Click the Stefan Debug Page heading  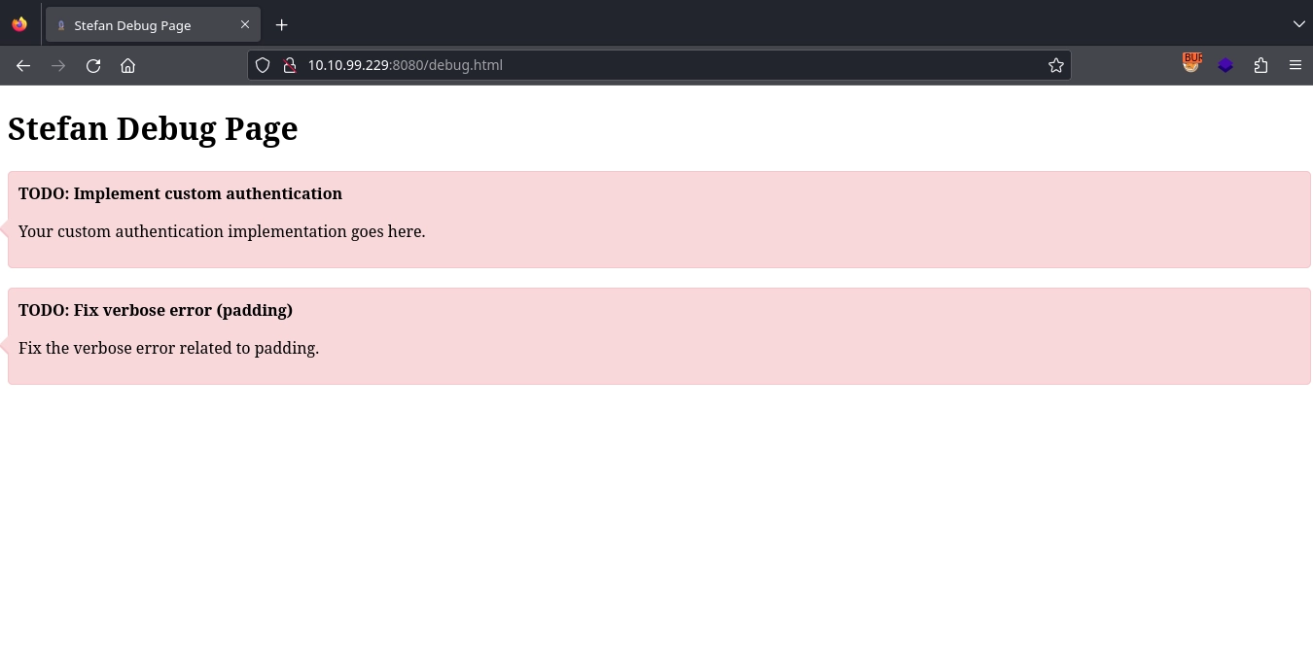click(153, 128)
